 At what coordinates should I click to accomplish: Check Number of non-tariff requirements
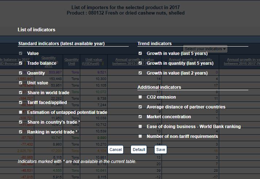[140, 136]
